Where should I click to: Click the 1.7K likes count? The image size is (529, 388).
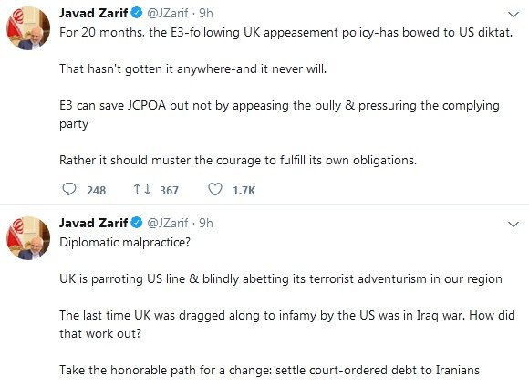[x=244, y=191]
